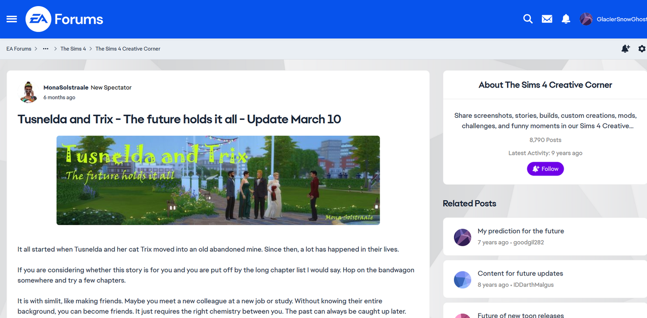This screenshot has width=647, height=318.
Task: Open MonaSolstraale's author profile link
Action: (66, 87)
